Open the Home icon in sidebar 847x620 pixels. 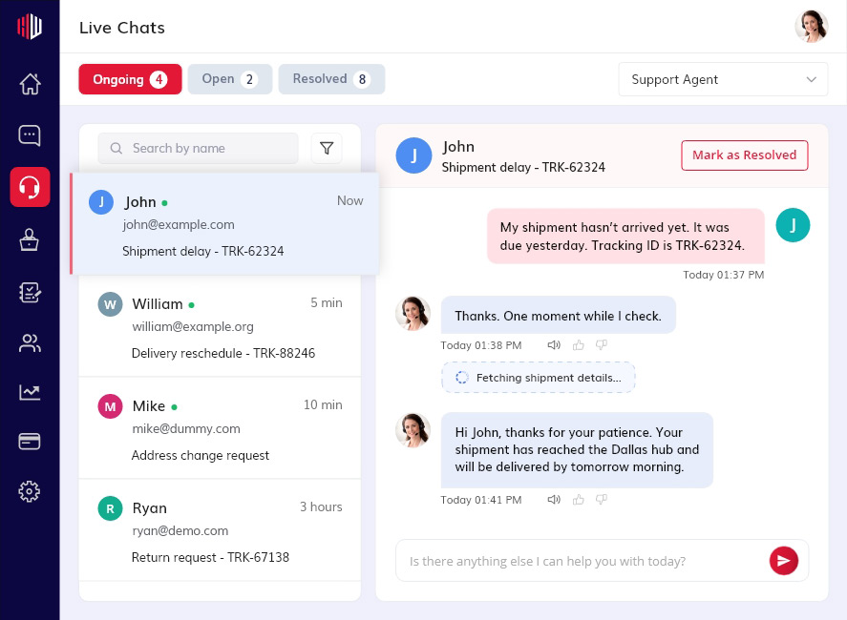pos(30,84)
